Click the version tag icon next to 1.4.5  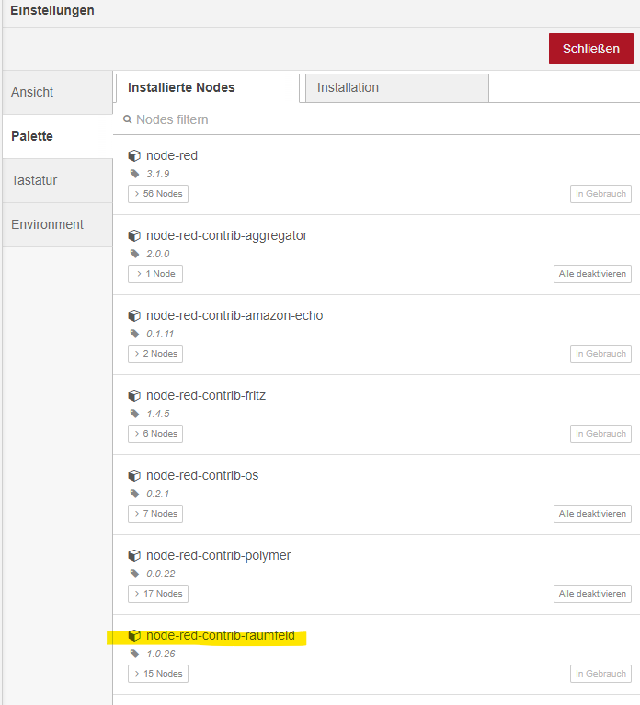(x=134, y=414)
